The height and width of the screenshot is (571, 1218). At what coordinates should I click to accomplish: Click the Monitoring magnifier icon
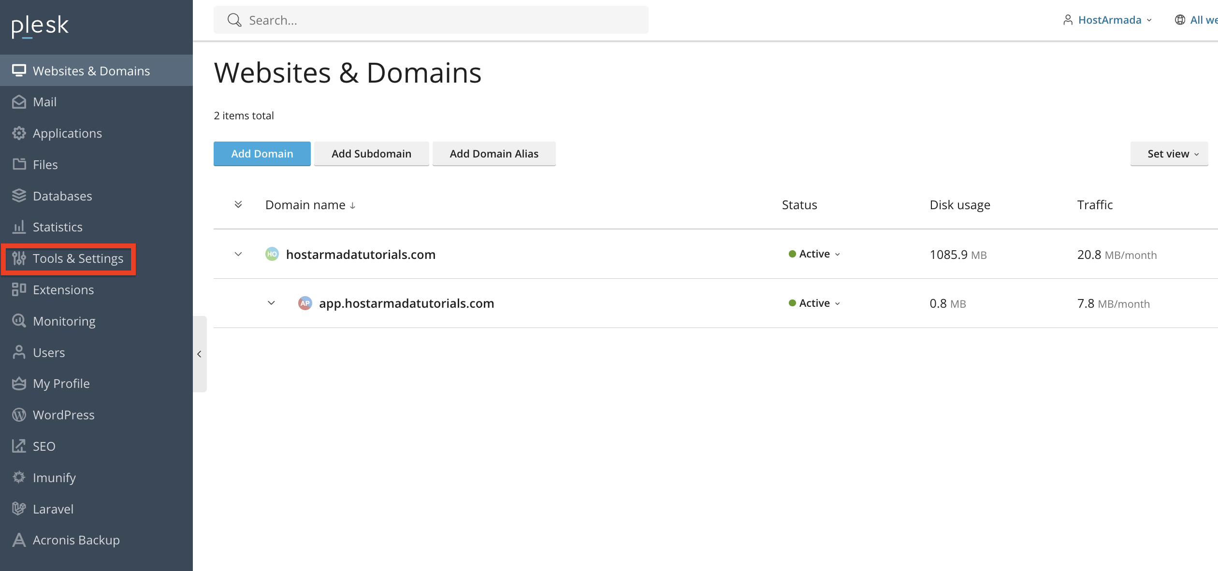(19, 321)
